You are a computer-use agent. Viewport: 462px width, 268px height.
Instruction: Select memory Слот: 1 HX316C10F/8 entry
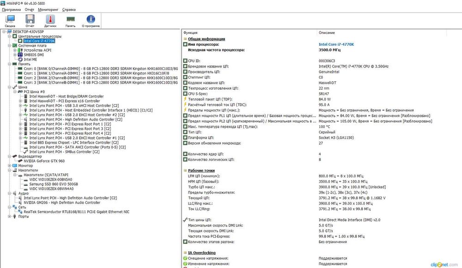[97, 73]
